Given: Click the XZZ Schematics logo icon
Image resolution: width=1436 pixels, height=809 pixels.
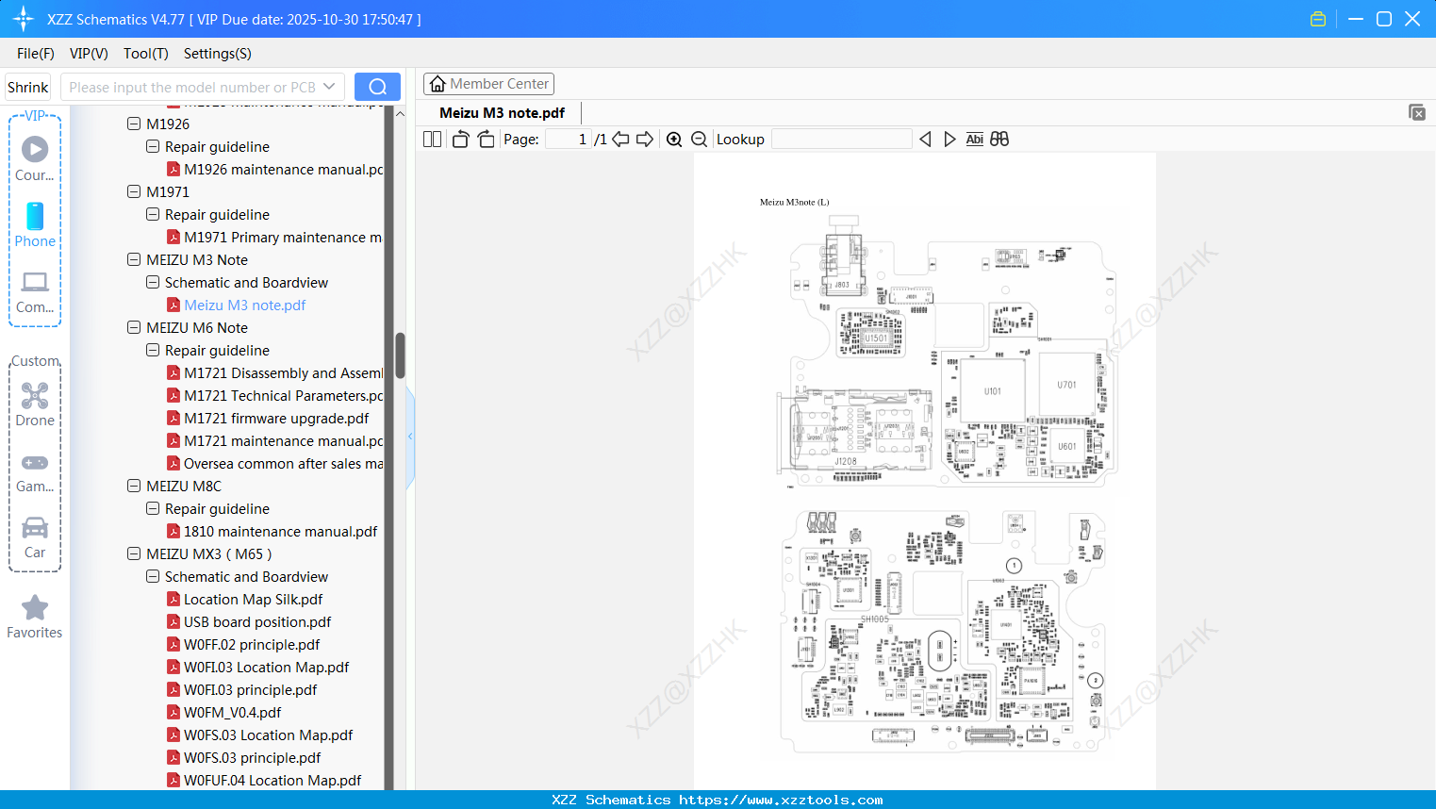Looking at the screenshot, I should [x=24, y=19].
